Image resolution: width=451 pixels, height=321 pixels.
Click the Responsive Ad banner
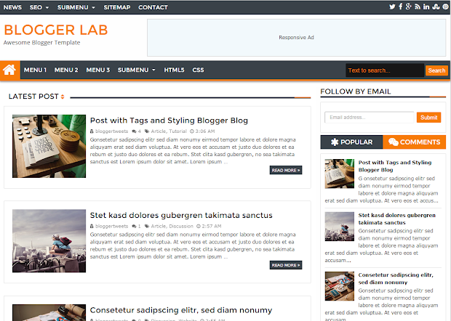click(297, 38)
